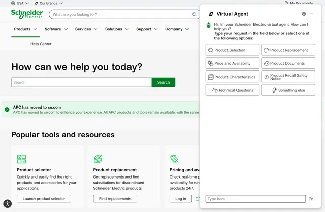Click the Product replacement arrows icon
The image size is (325, 212).
98,159
